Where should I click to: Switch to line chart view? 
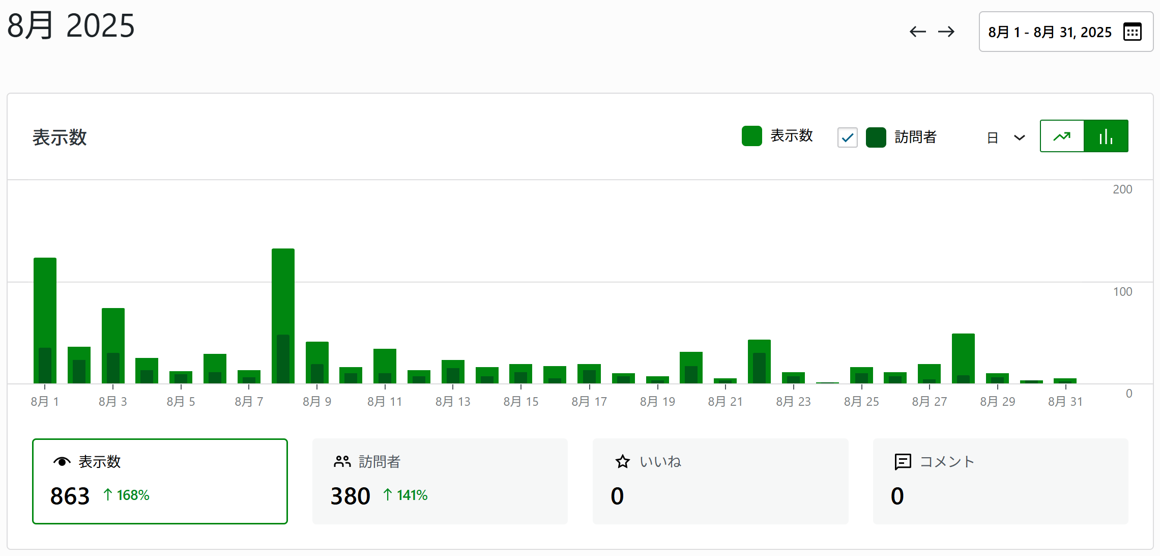1062,136
